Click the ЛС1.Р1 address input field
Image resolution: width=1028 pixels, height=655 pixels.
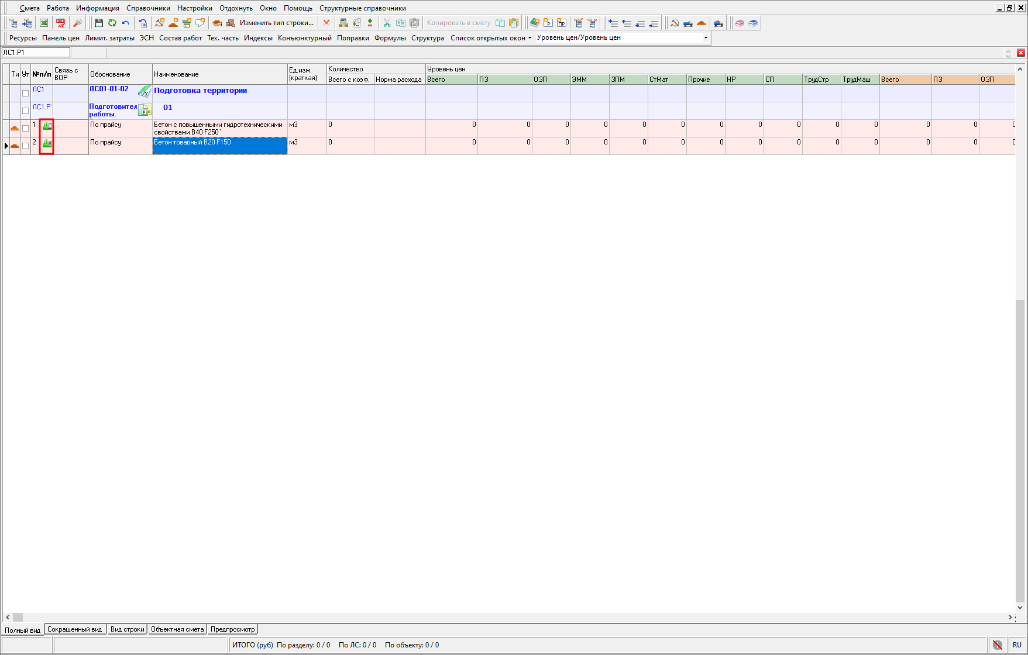[x=36, y=53]
